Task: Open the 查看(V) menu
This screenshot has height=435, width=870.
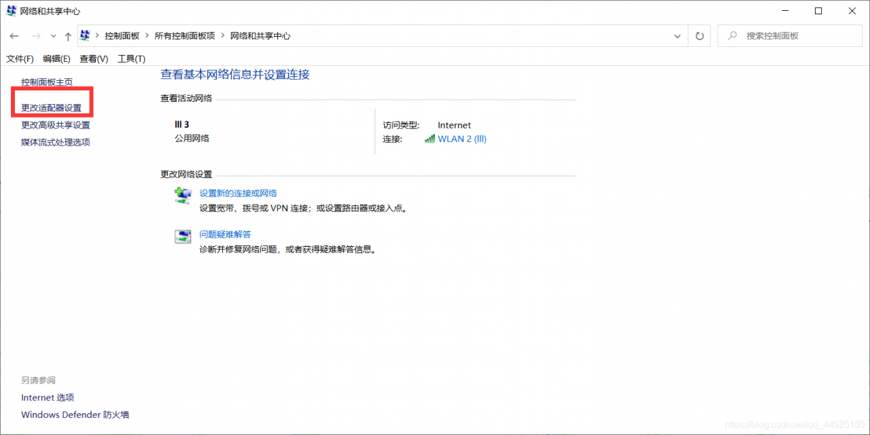Action: click(94, 59)
